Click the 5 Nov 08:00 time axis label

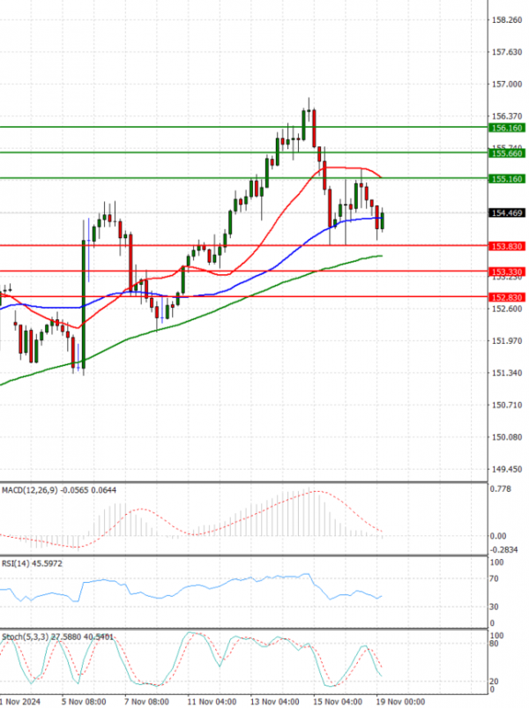(x=84, y=702)
